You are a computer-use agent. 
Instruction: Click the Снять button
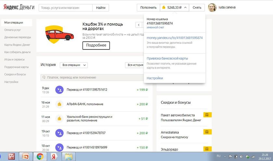click(x=197, y=8)
